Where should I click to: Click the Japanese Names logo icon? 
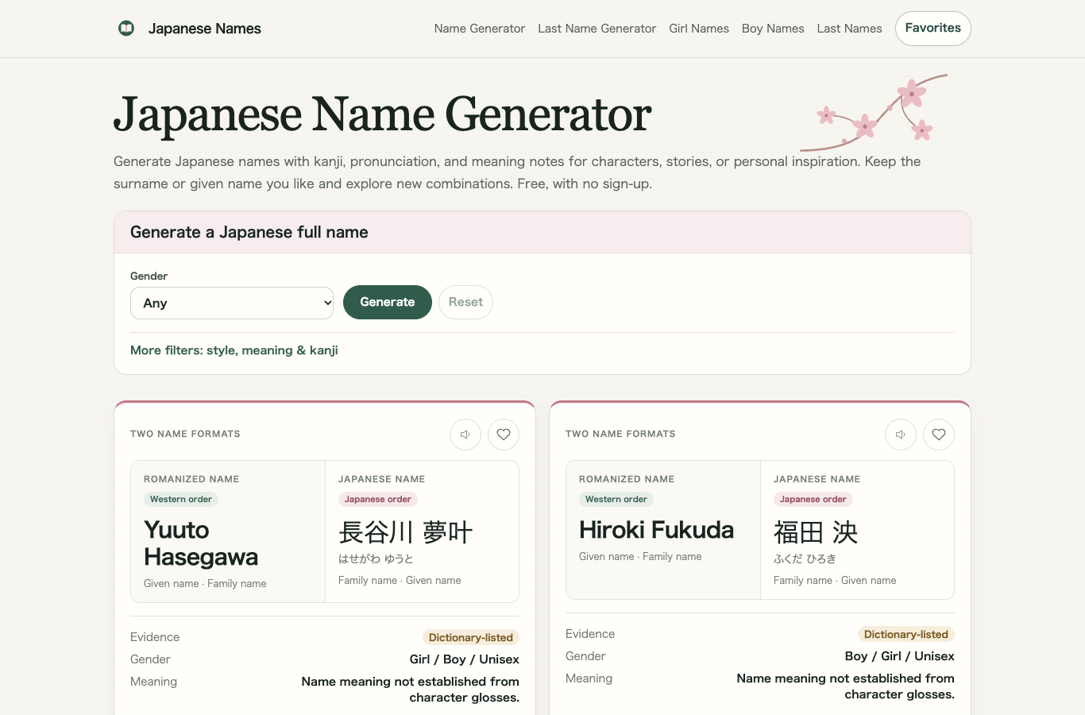click(x=126, y=29)
